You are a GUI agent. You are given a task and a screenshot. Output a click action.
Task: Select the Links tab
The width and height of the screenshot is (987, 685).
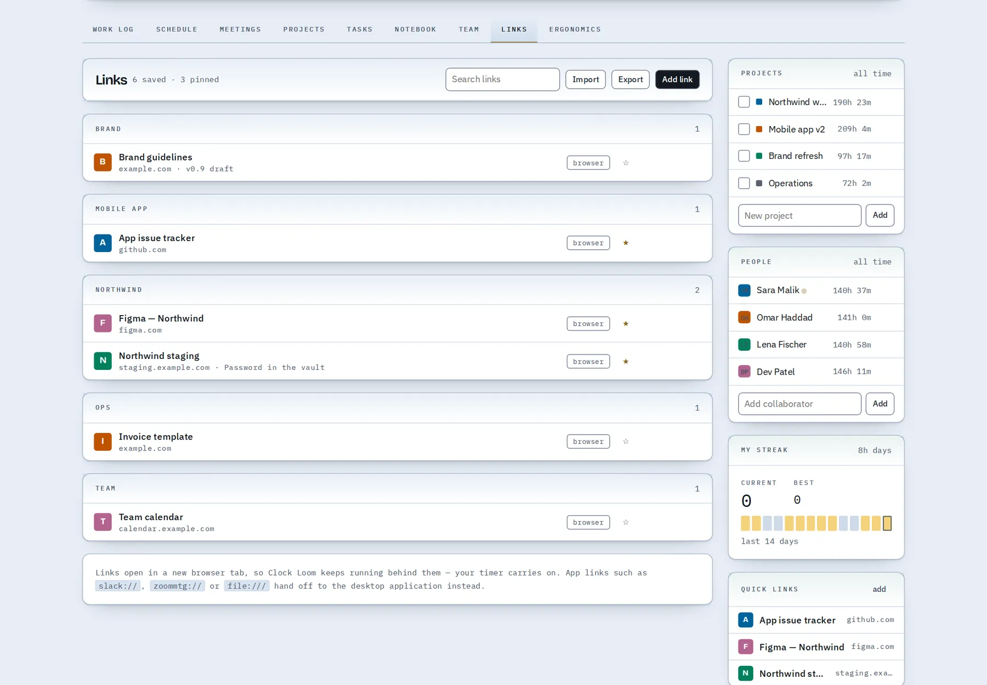coord(514,30)
